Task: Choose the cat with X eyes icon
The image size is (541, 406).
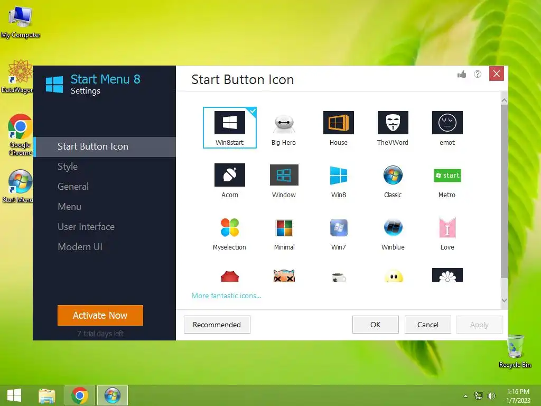Action: tap(284, 276)
